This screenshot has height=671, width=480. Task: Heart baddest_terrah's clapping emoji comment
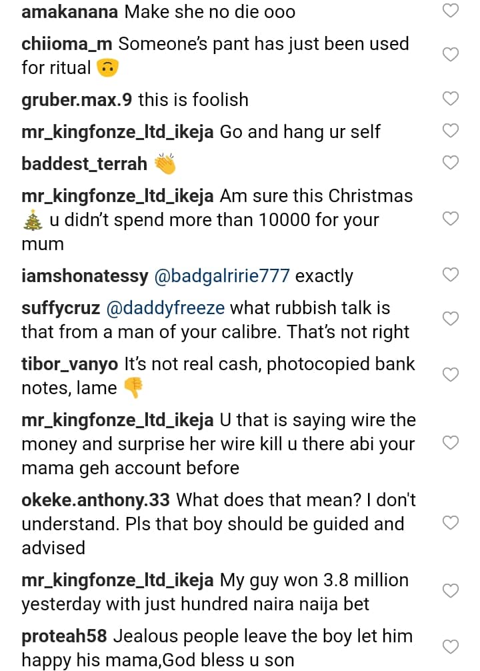click(451, 163)
